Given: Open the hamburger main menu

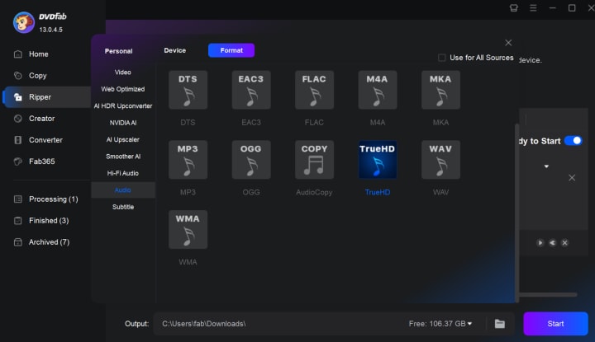Looking at the screenshot, I should [533, 8].
